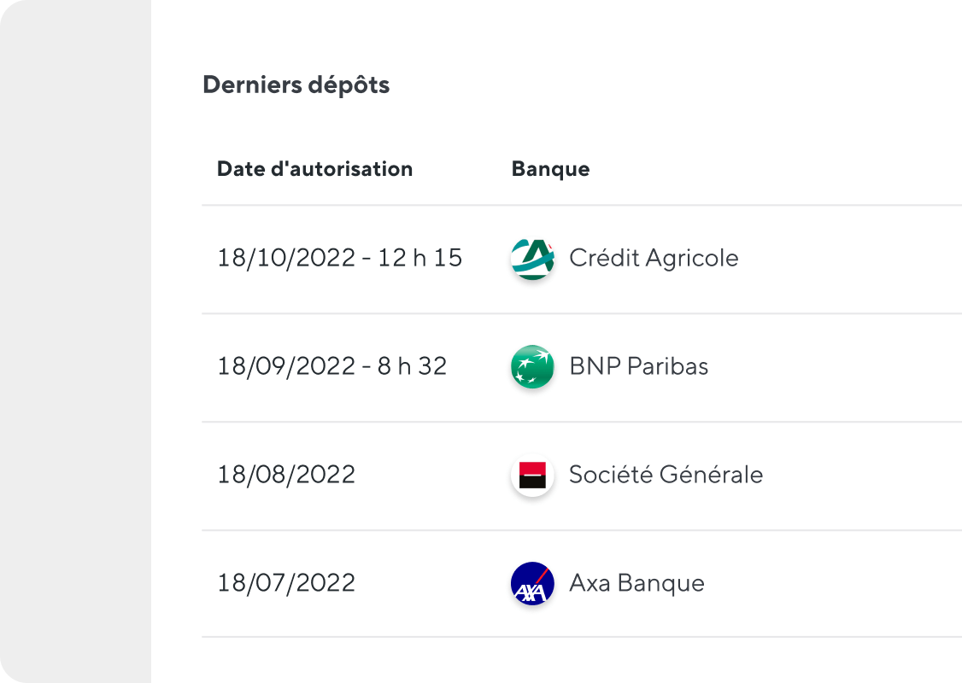Image resolution: width=962 pixels, height=683 pixels.
Task: Open the Axa Banque entry text
Action: point(636,582)
